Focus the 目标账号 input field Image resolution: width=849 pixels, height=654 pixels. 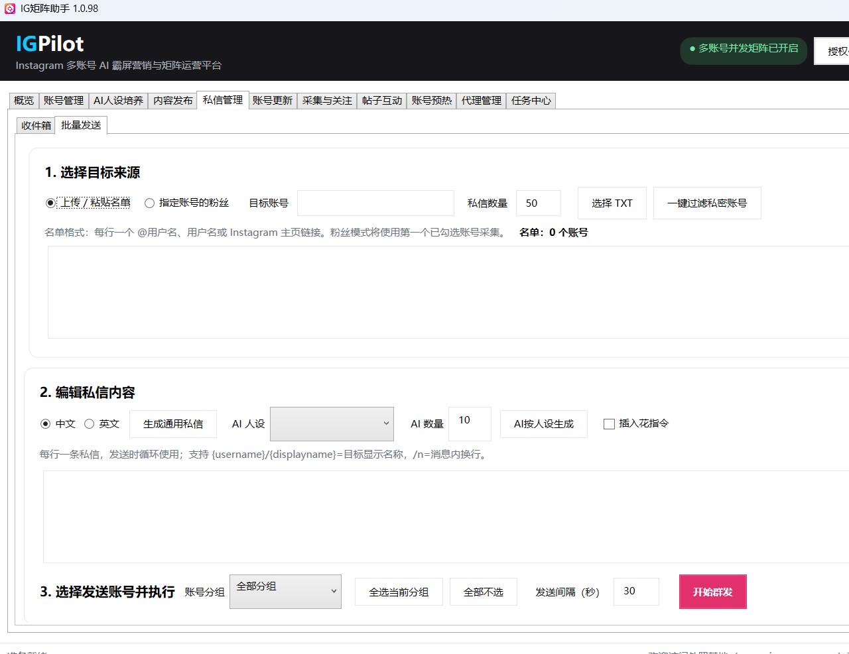coord(375,203)
